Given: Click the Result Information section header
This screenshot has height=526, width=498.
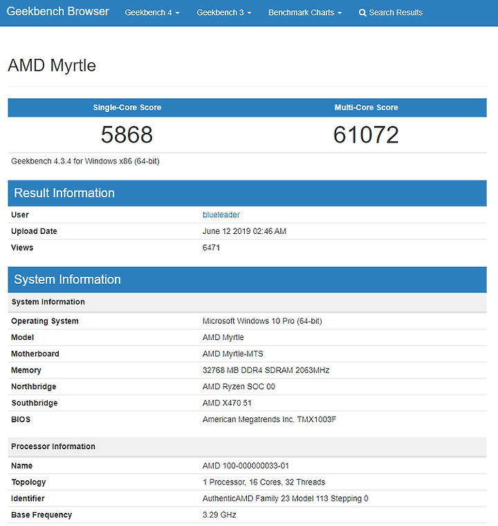Looking at the screenshot, I should pyautogui.click(x=247, y=193).
